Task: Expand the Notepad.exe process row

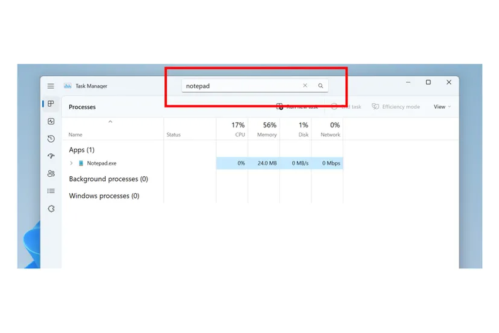Action: (x=72, y=163)
